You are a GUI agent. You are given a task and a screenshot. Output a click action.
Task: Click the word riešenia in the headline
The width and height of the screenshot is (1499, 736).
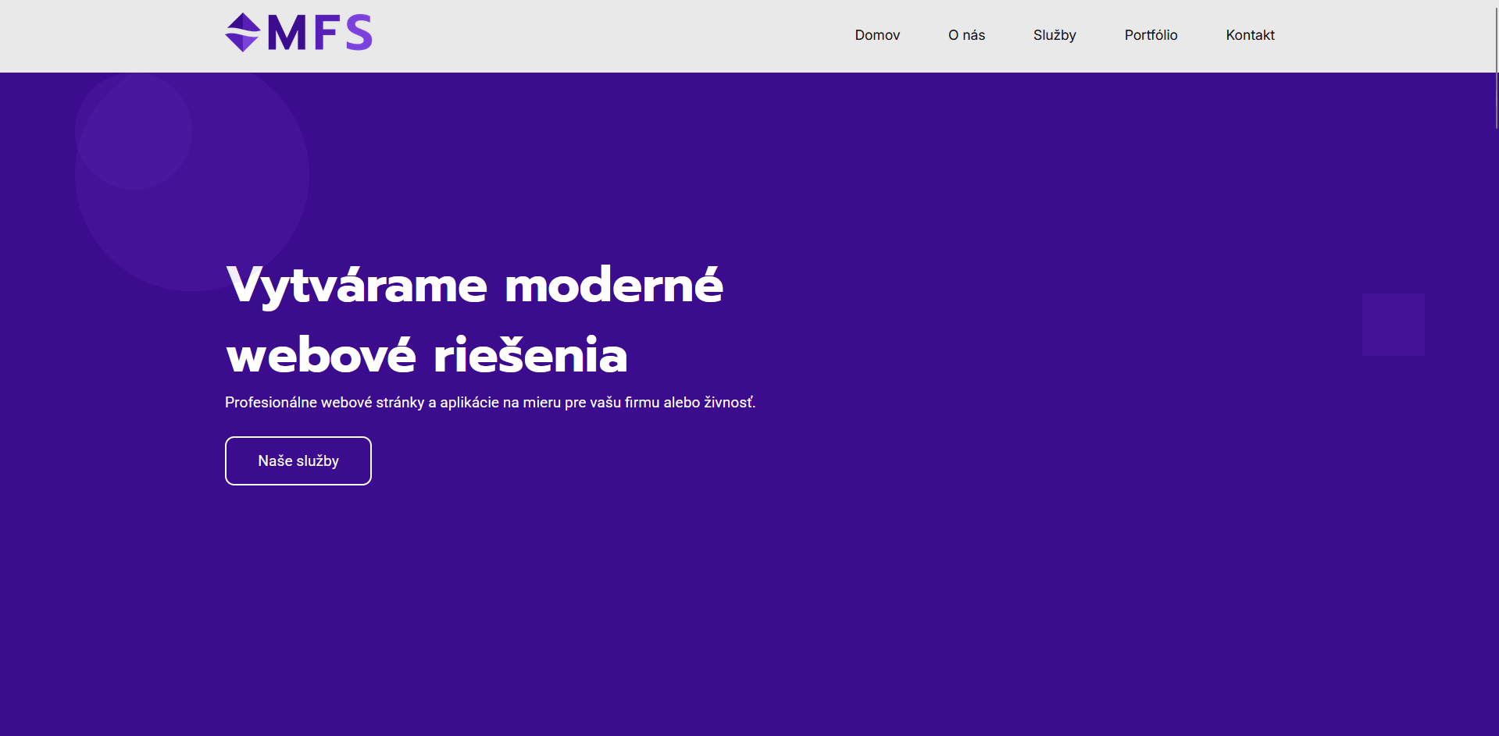530,356
